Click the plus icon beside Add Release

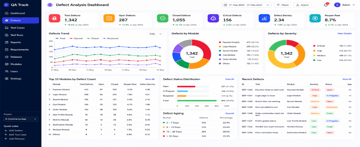tap(6, 139)
